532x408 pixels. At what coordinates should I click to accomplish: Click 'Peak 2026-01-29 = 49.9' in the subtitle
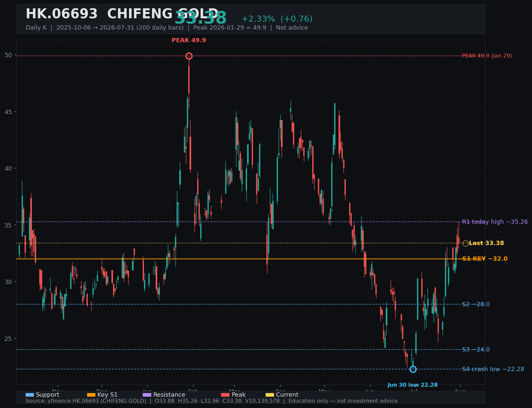pos(230,28)
